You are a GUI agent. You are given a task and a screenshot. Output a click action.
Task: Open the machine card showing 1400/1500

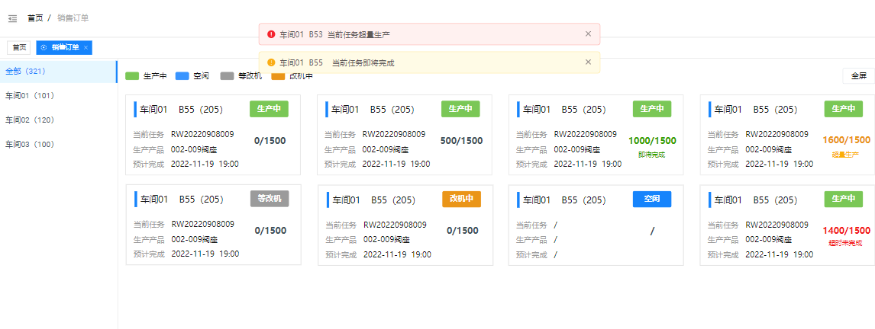click(x=786, y=227)
